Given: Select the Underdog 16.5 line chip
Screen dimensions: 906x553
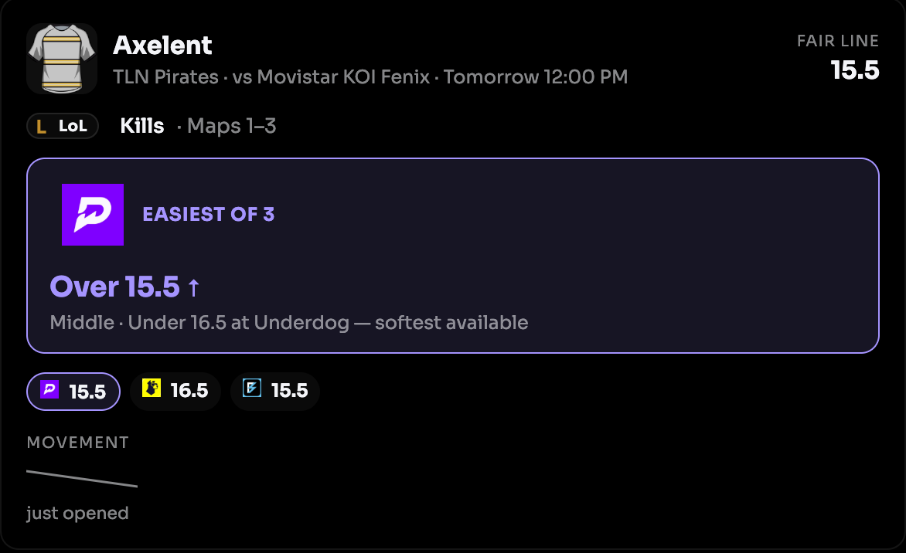Looking at the screenshot, I should [x=175, y=392].
